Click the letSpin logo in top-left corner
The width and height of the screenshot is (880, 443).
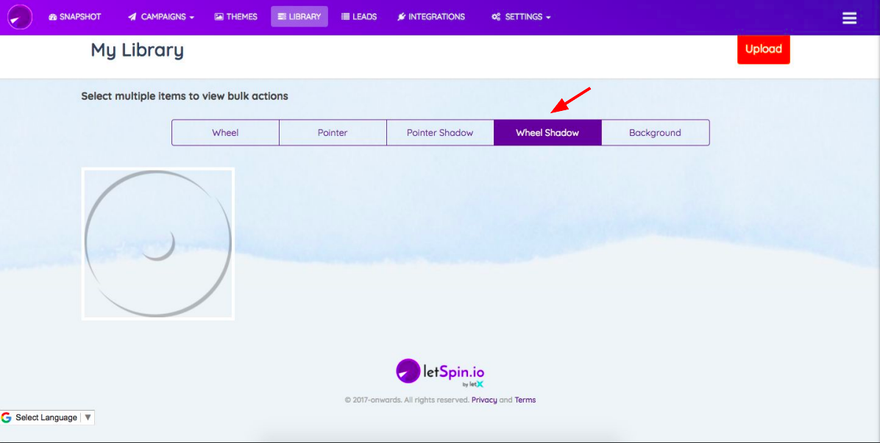tap(20, 17)
